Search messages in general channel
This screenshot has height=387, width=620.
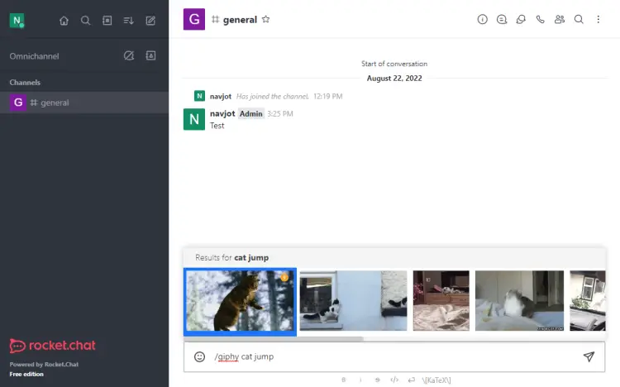pyautogui.click(x=579, y=20)
